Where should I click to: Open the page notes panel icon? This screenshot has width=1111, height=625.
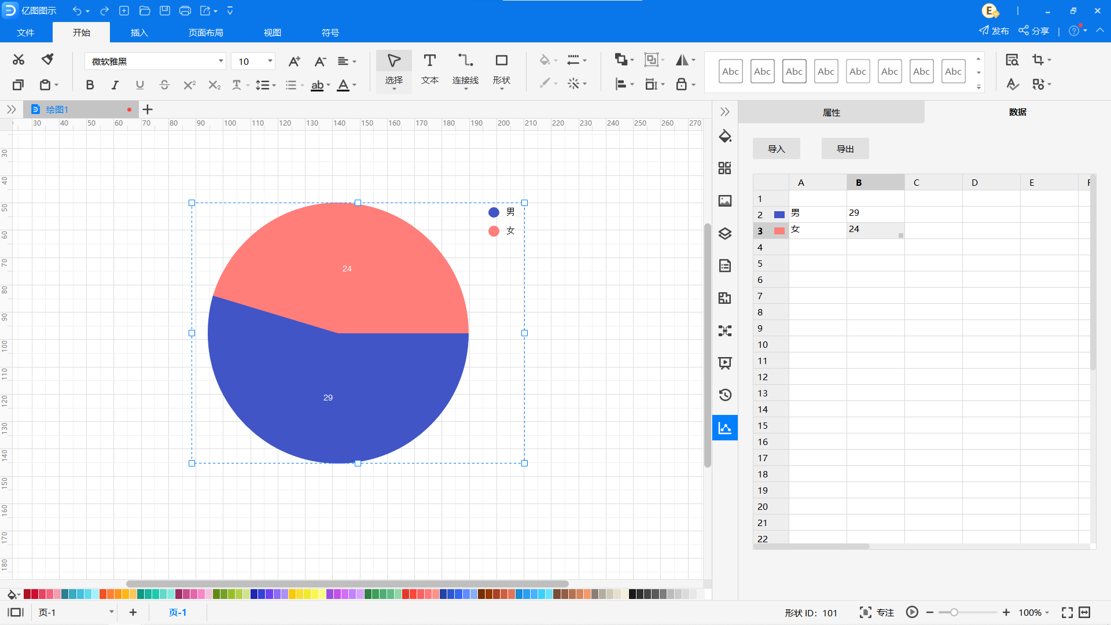click(x=725, y=266)
